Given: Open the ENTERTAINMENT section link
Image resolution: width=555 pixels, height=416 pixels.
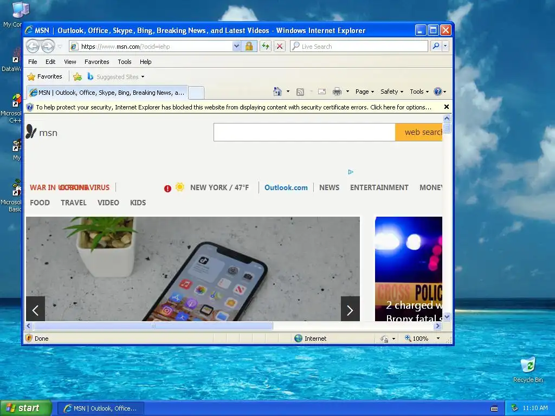Looking at the screenshot, I should [379, 187].
